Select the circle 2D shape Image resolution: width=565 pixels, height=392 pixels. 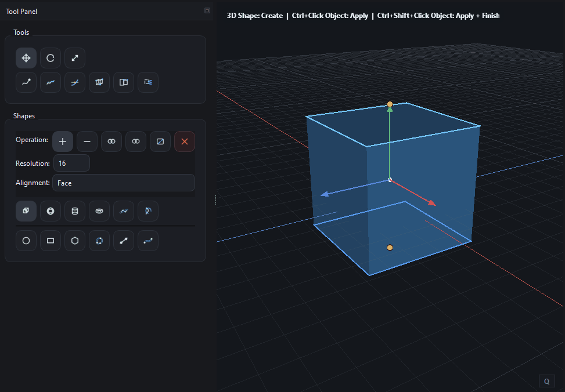(26, 241)
